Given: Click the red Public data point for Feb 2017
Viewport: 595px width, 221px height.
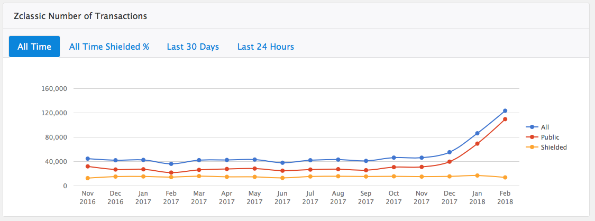Looking at the screenshot, I should pos(171,173).
